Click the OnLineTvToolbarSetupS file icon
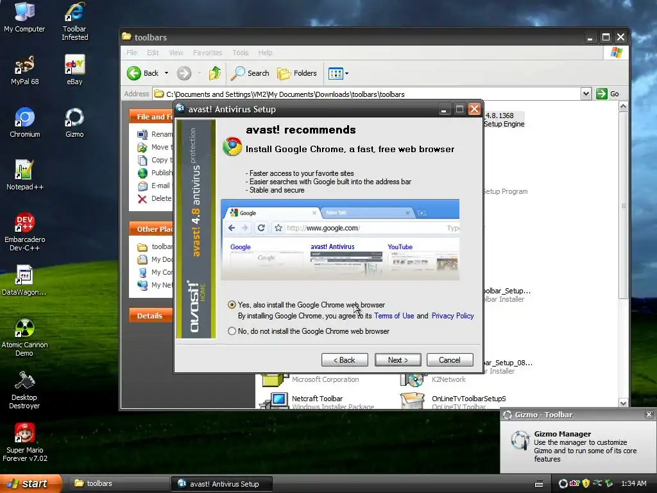This screenshot has height=493, width=657. 413,401
